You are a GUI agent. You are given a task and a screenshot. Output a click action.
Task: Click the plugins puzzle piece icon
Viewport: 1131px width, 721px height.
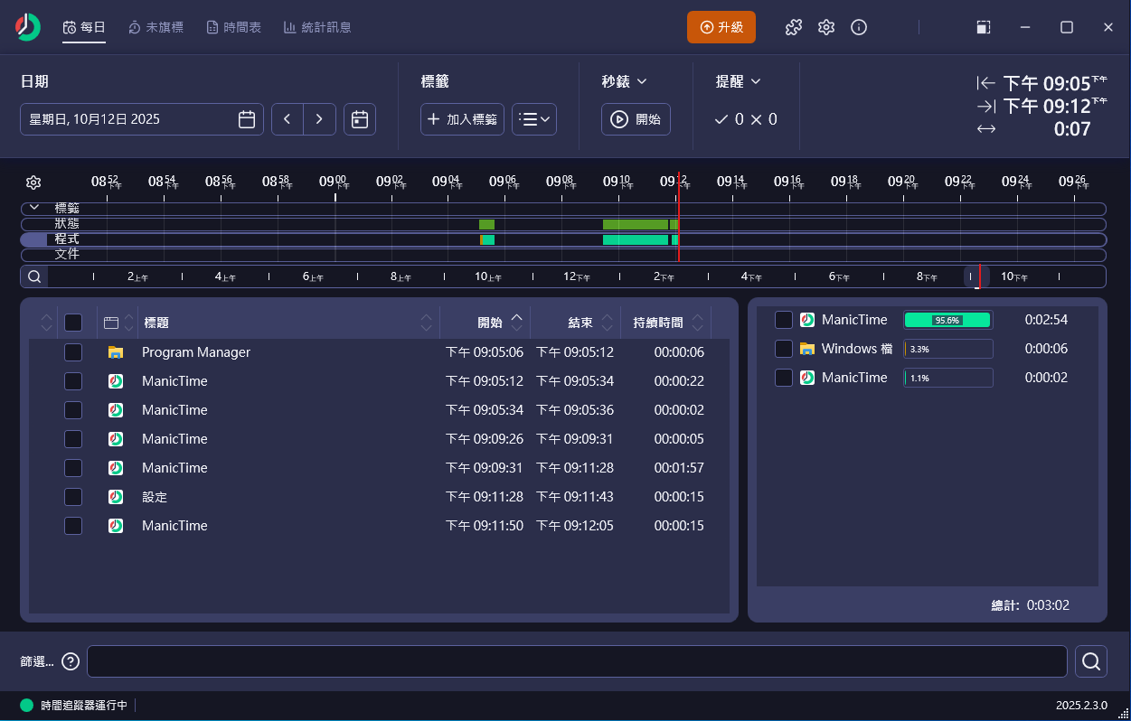(794, 27)
